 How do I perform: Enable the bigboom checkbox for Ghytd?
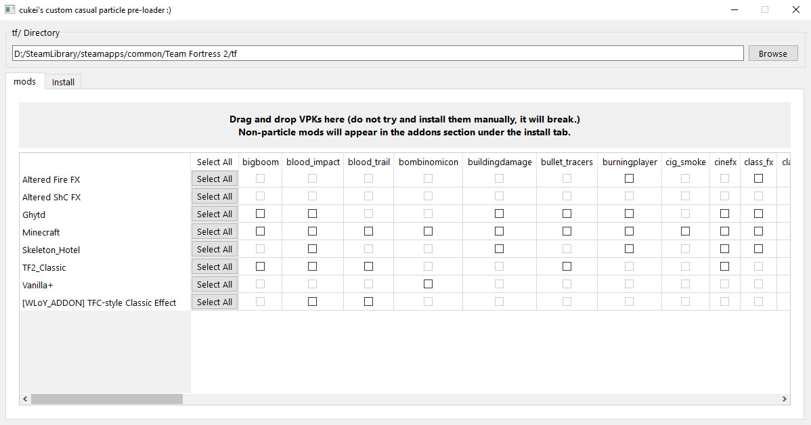click(260, 212)
